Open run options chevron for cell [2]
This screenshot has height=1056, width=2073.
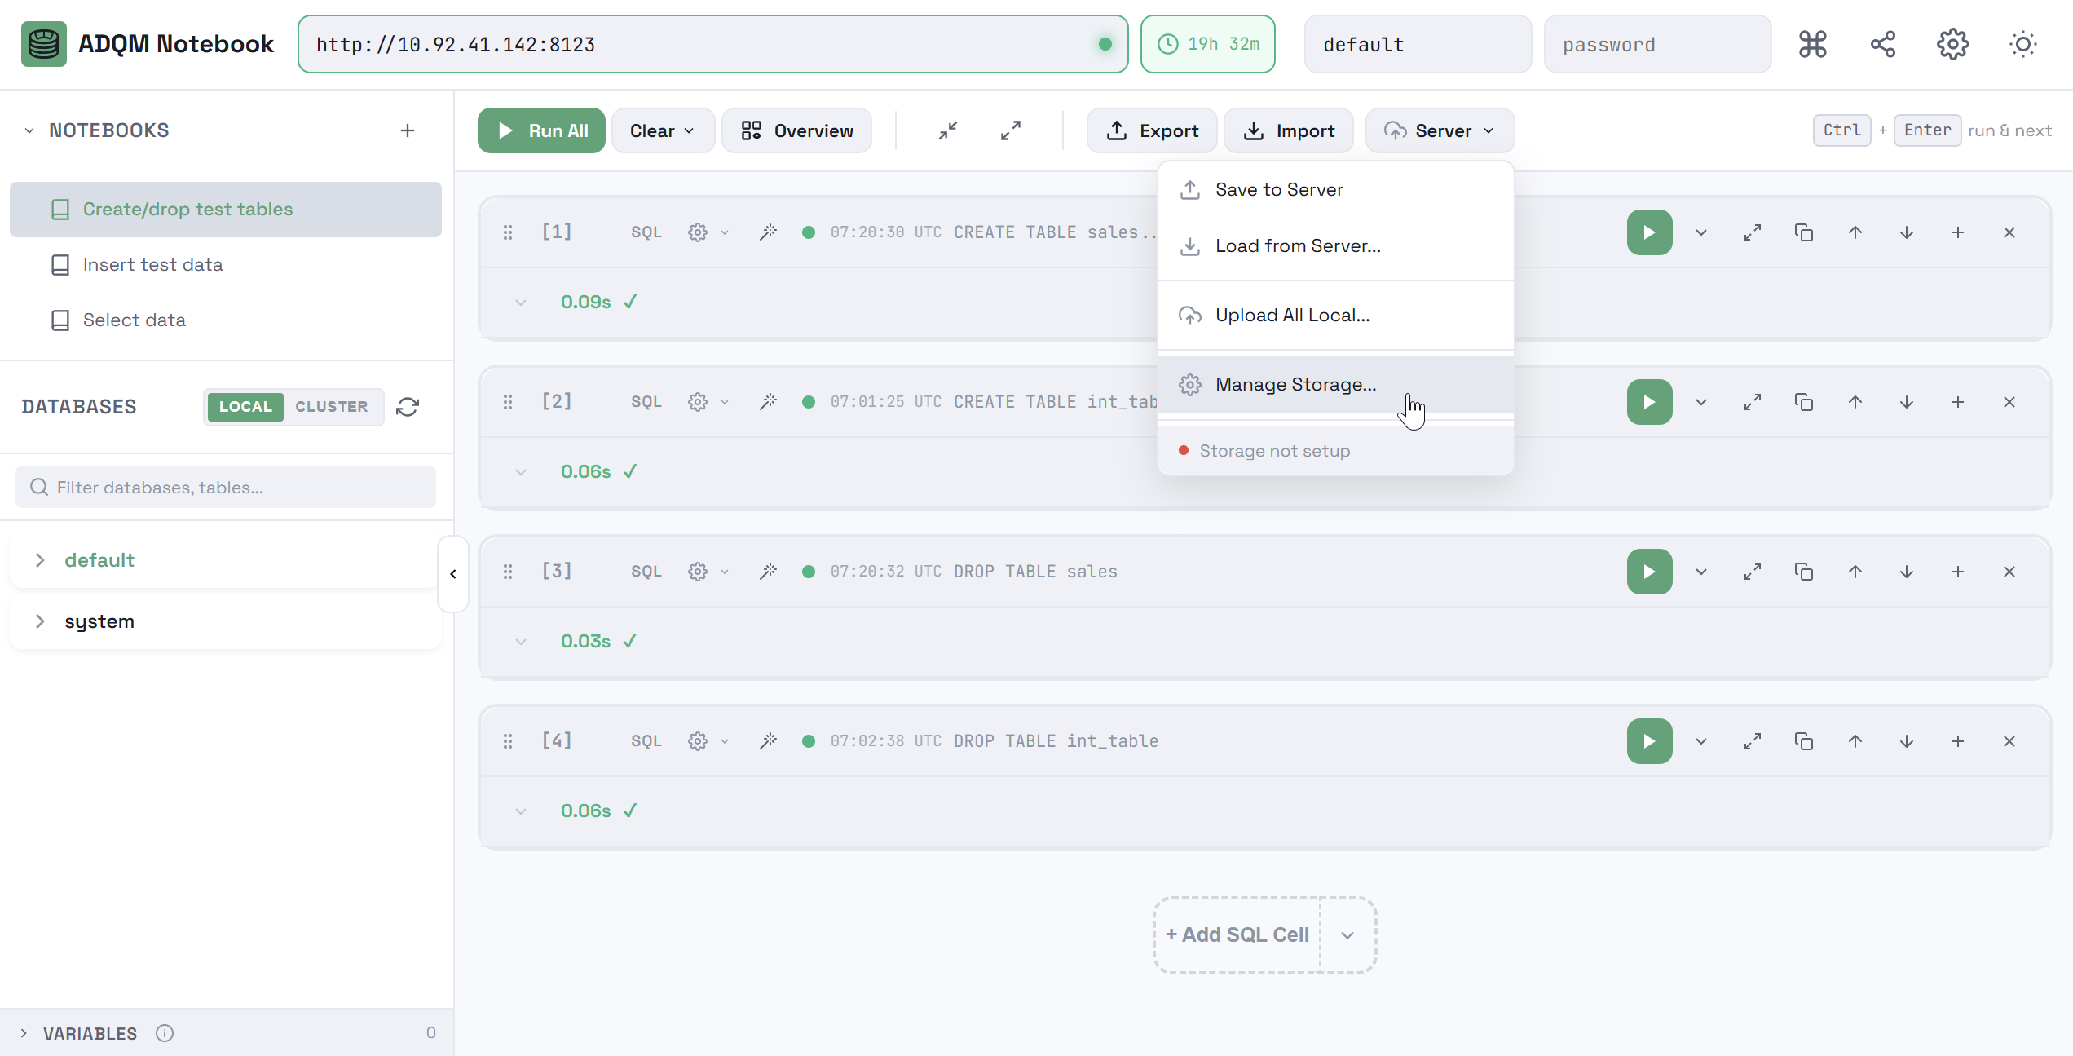1700,402
